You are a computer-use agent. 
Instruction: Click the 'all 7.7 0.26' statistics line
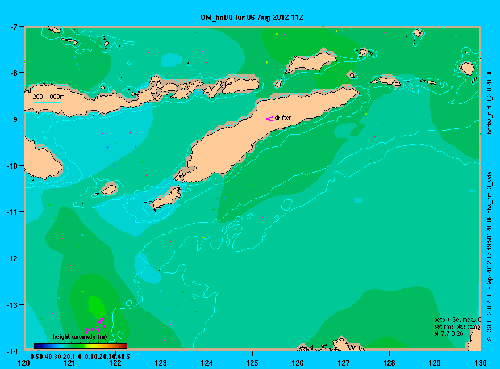click(448, 333)
